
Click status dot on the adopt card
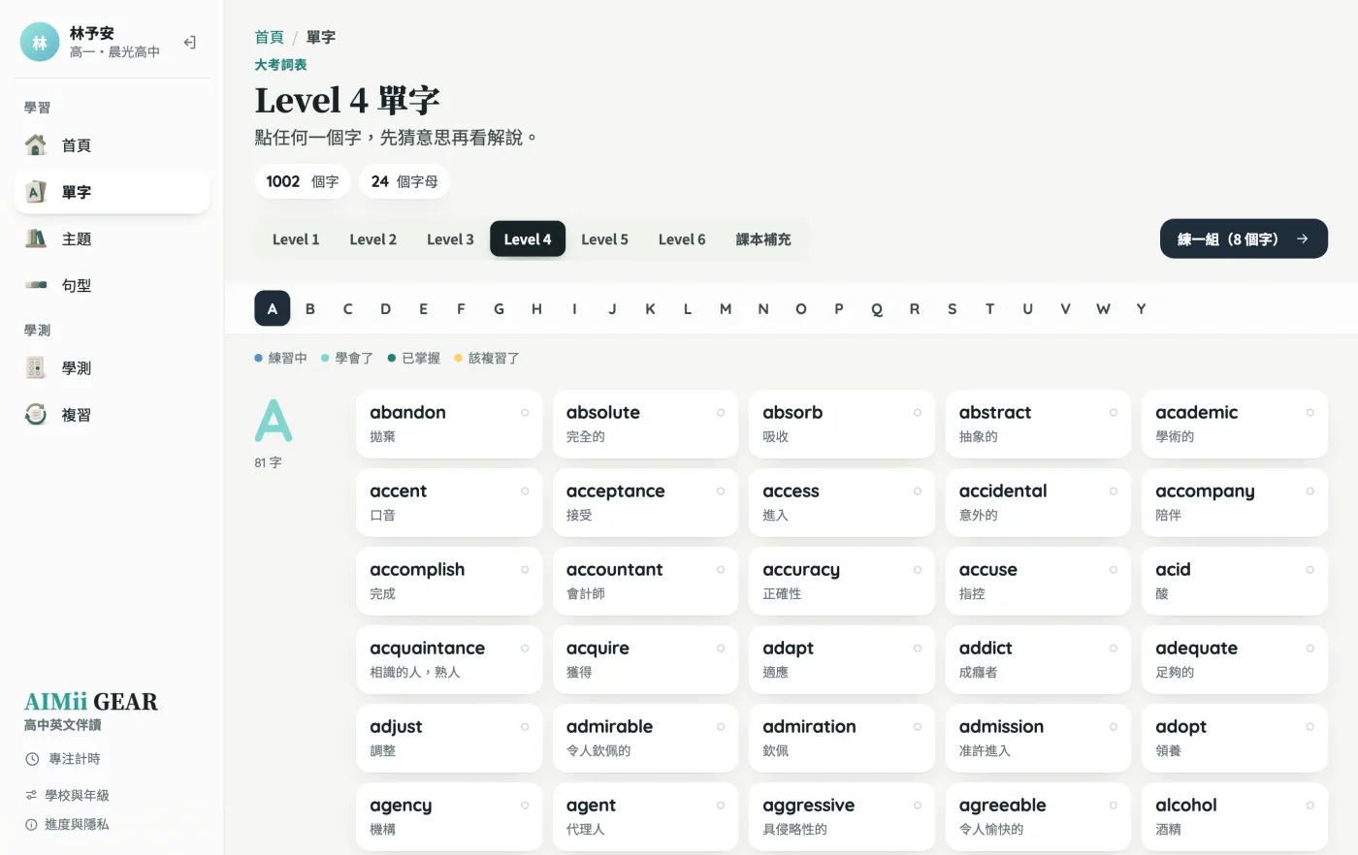pos(1309,727)
